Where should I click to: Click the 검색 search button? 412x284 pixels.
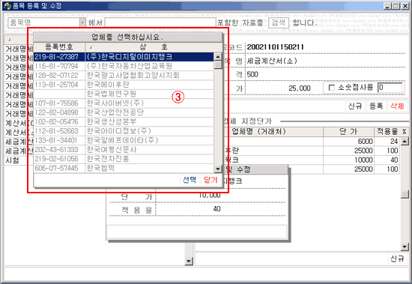[279, 22]
